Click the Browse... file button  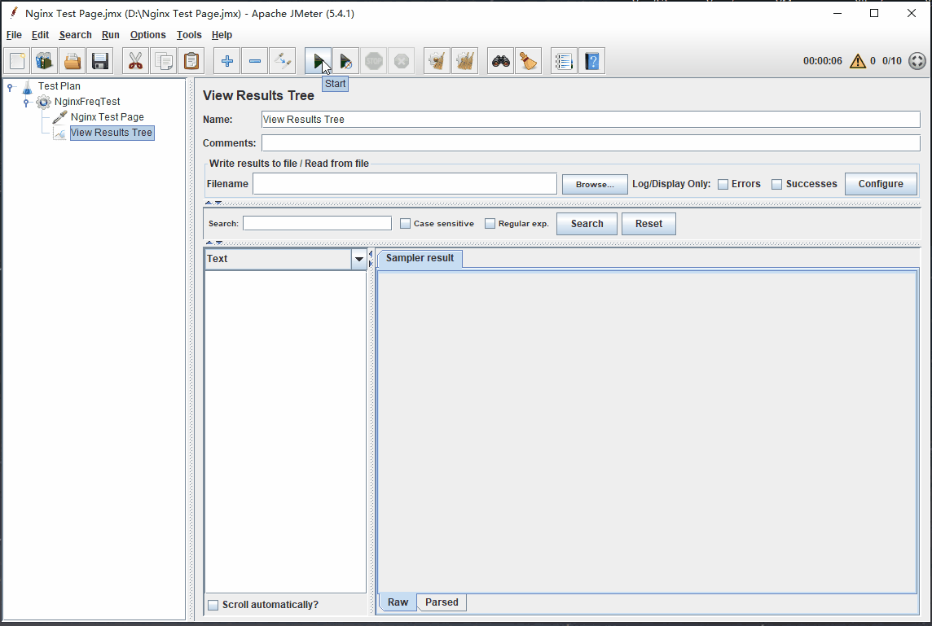coord(595,185)
